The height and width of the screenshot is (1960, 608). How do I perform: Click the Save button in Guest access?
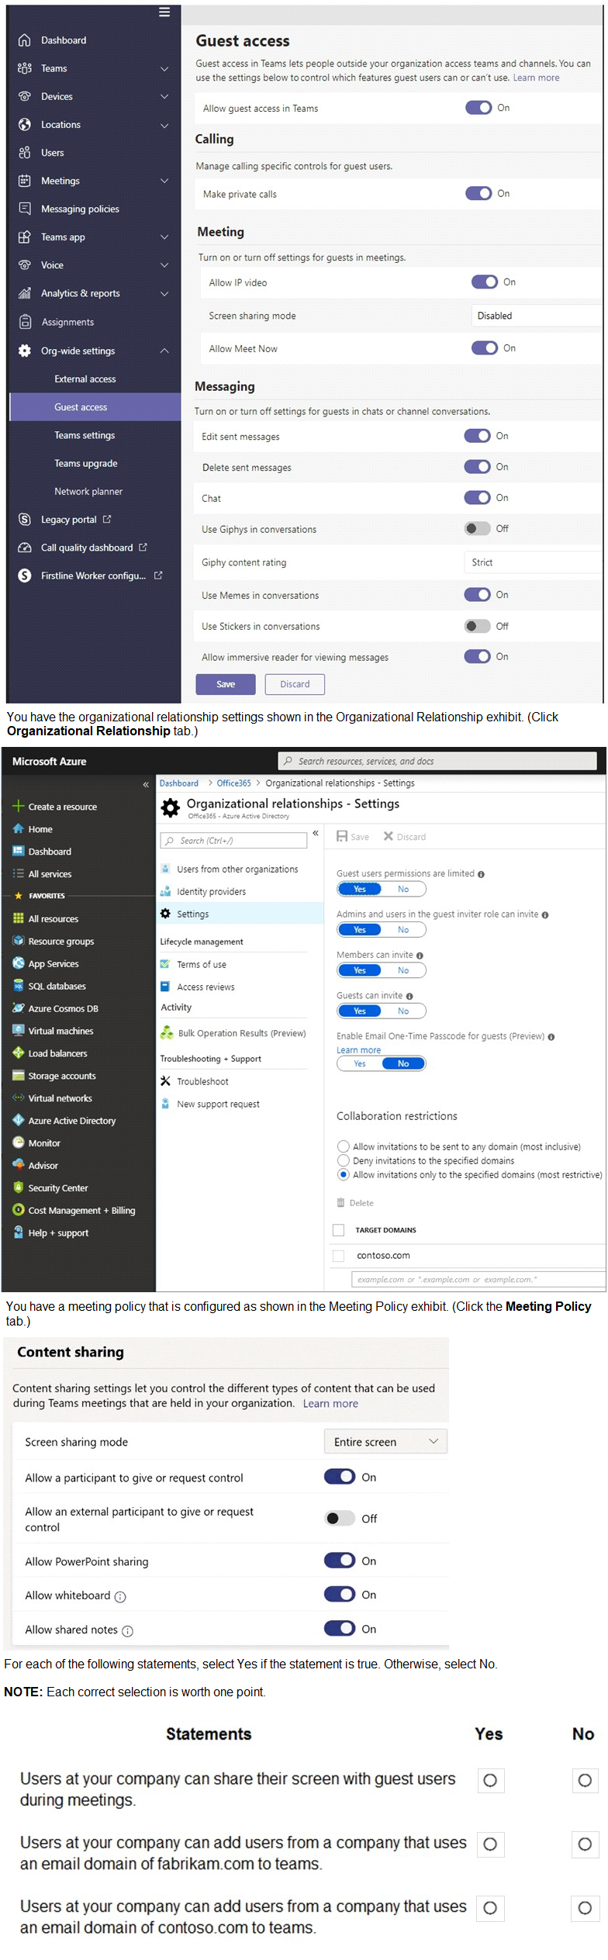click(226, 684)
